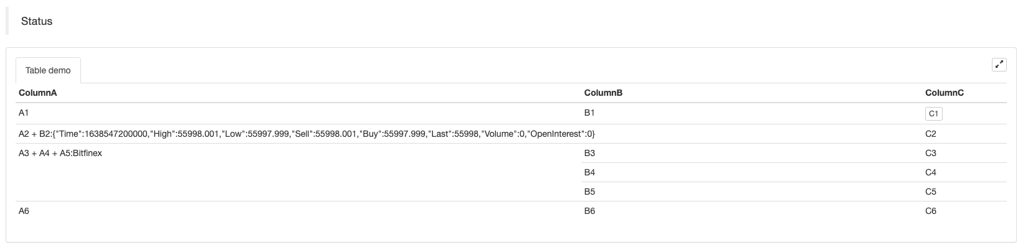Image resolution: width=1023 pixels, height=250 pixels.
Task: Click the merged A3 + A4 + A5:Bitfinex cell
Action: [60, 153]
